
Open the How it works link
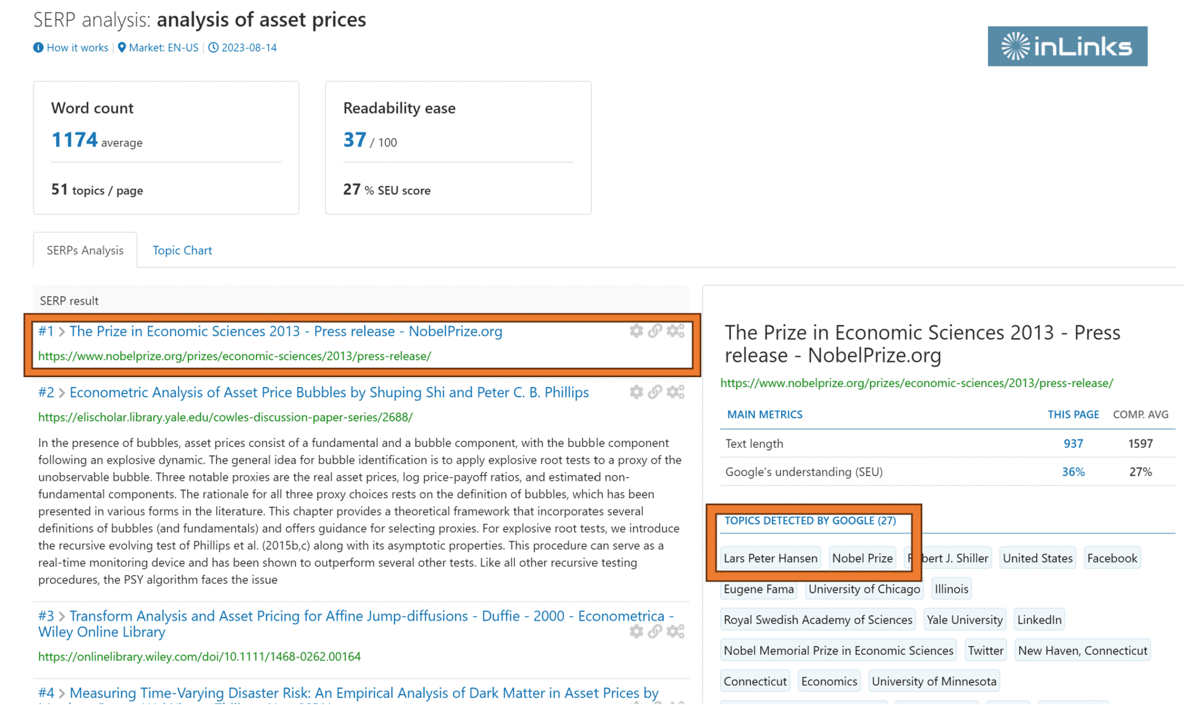78,48
